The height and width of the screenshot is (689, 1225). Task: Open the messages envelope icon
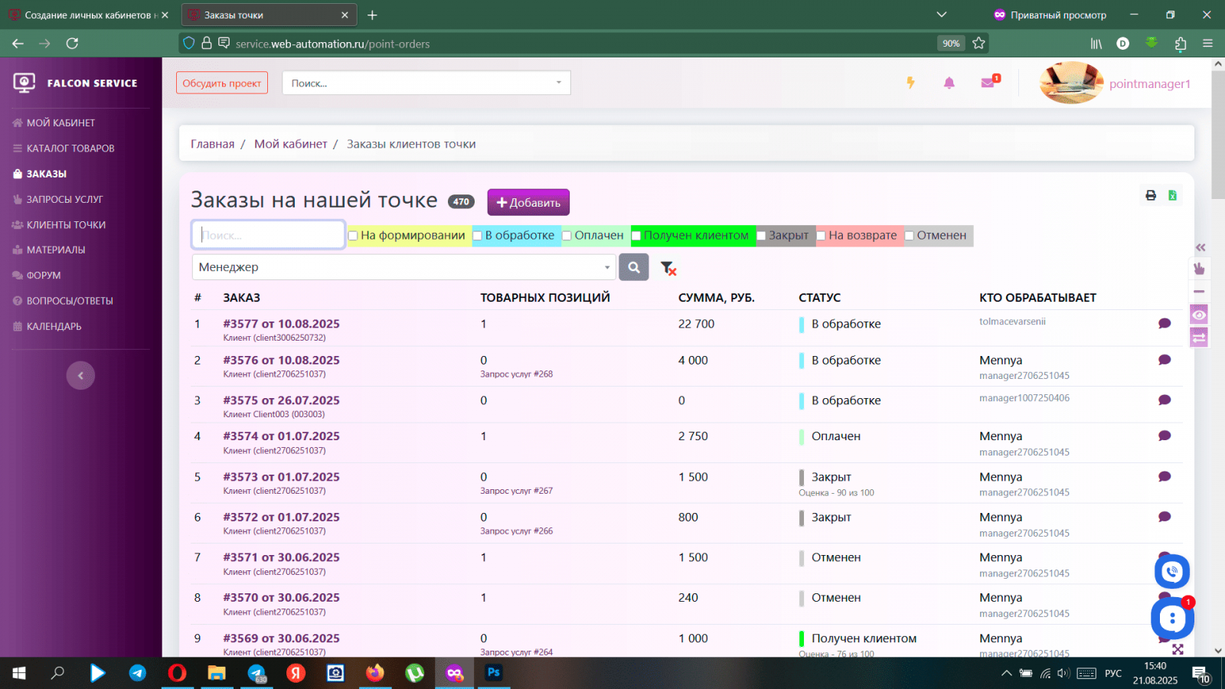(x=988, y=82)
